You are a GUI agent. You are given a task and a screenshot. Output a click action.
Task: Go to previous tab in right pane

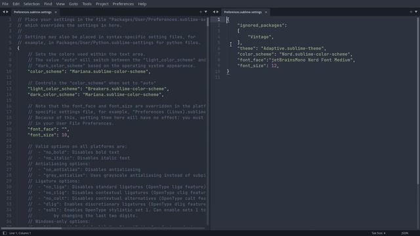click(x=214, y=12)
